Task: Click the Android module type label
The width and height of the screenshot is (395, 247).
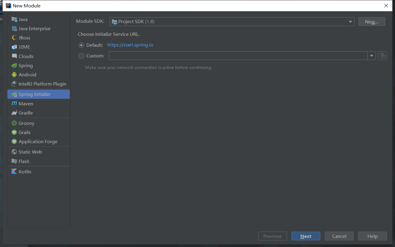Action: click(28, 75)
